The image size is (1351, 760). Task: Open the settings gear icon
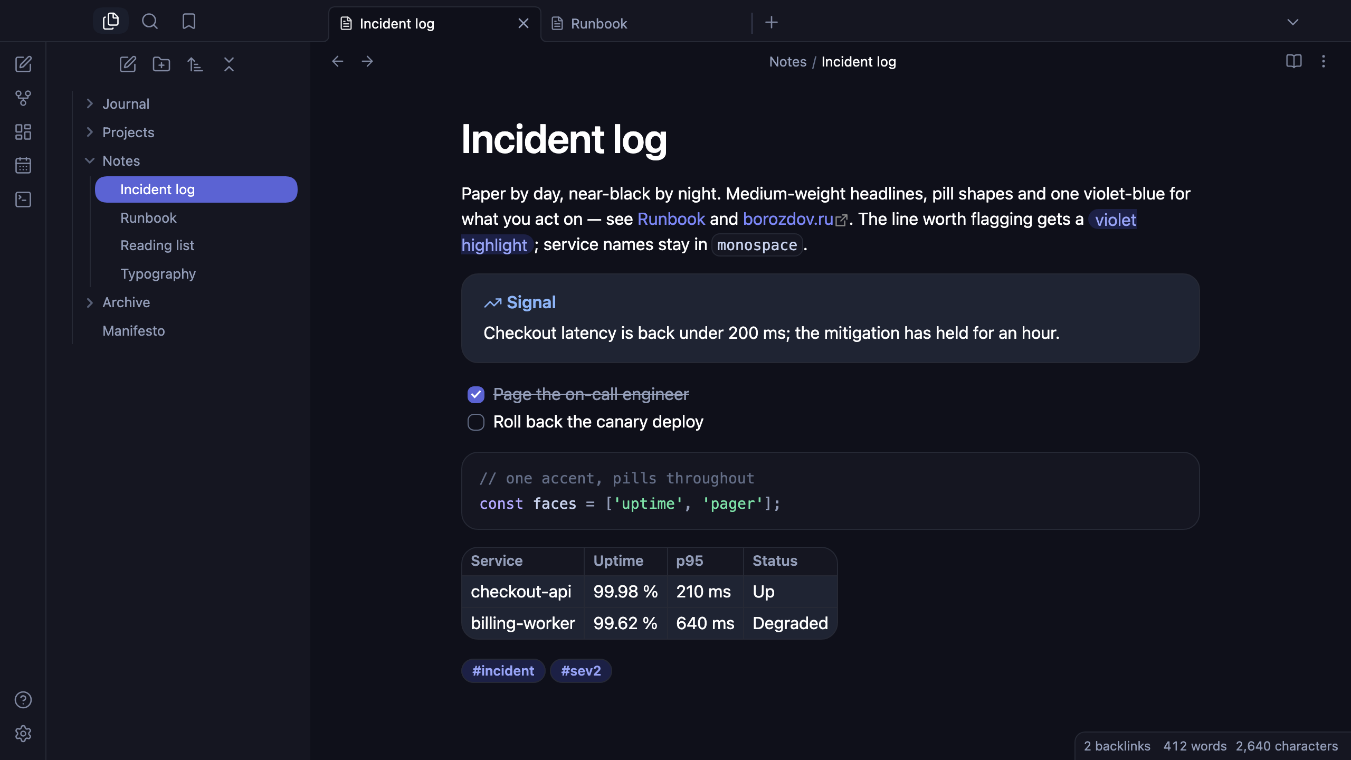coord(23,734)
